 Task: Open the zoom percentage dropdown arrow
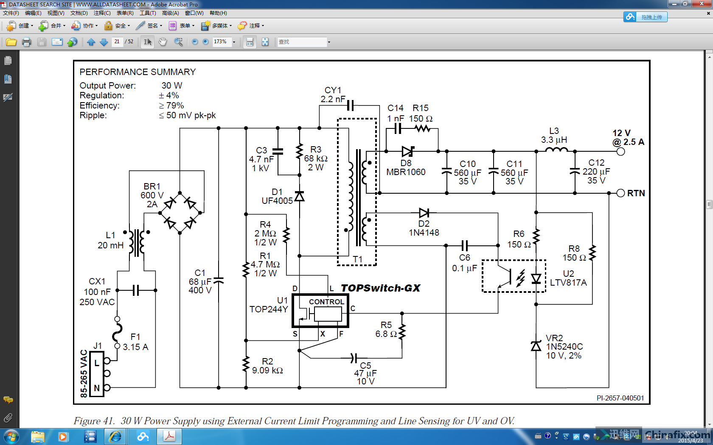pos(234,42)
